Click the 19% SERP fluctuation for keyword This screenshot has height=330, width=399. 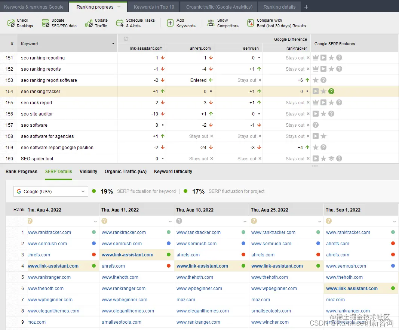(107, 191)
